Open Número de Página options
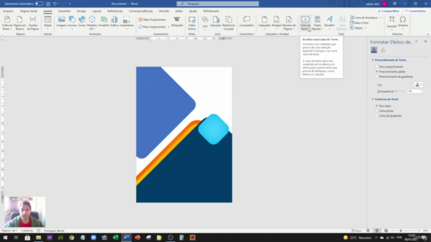 click(289, 23)
